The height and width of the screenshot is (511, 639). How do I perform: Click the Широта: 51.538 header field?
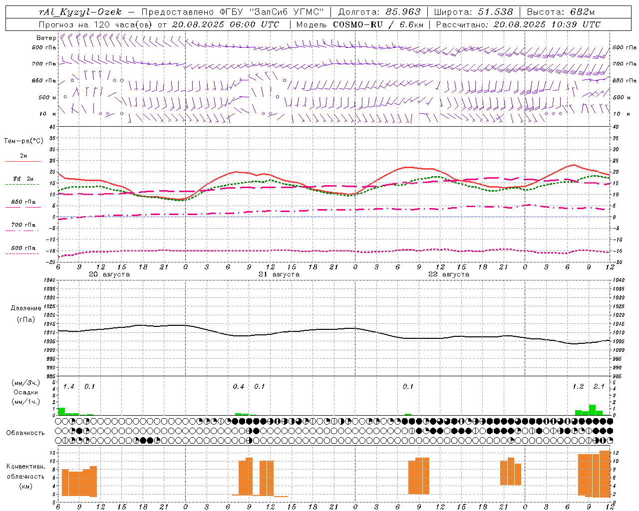pos(473,12)
